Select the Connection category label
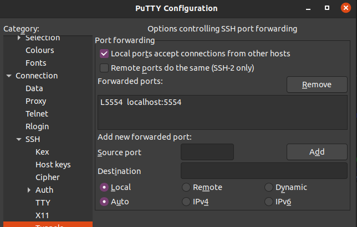 (37, 76)
